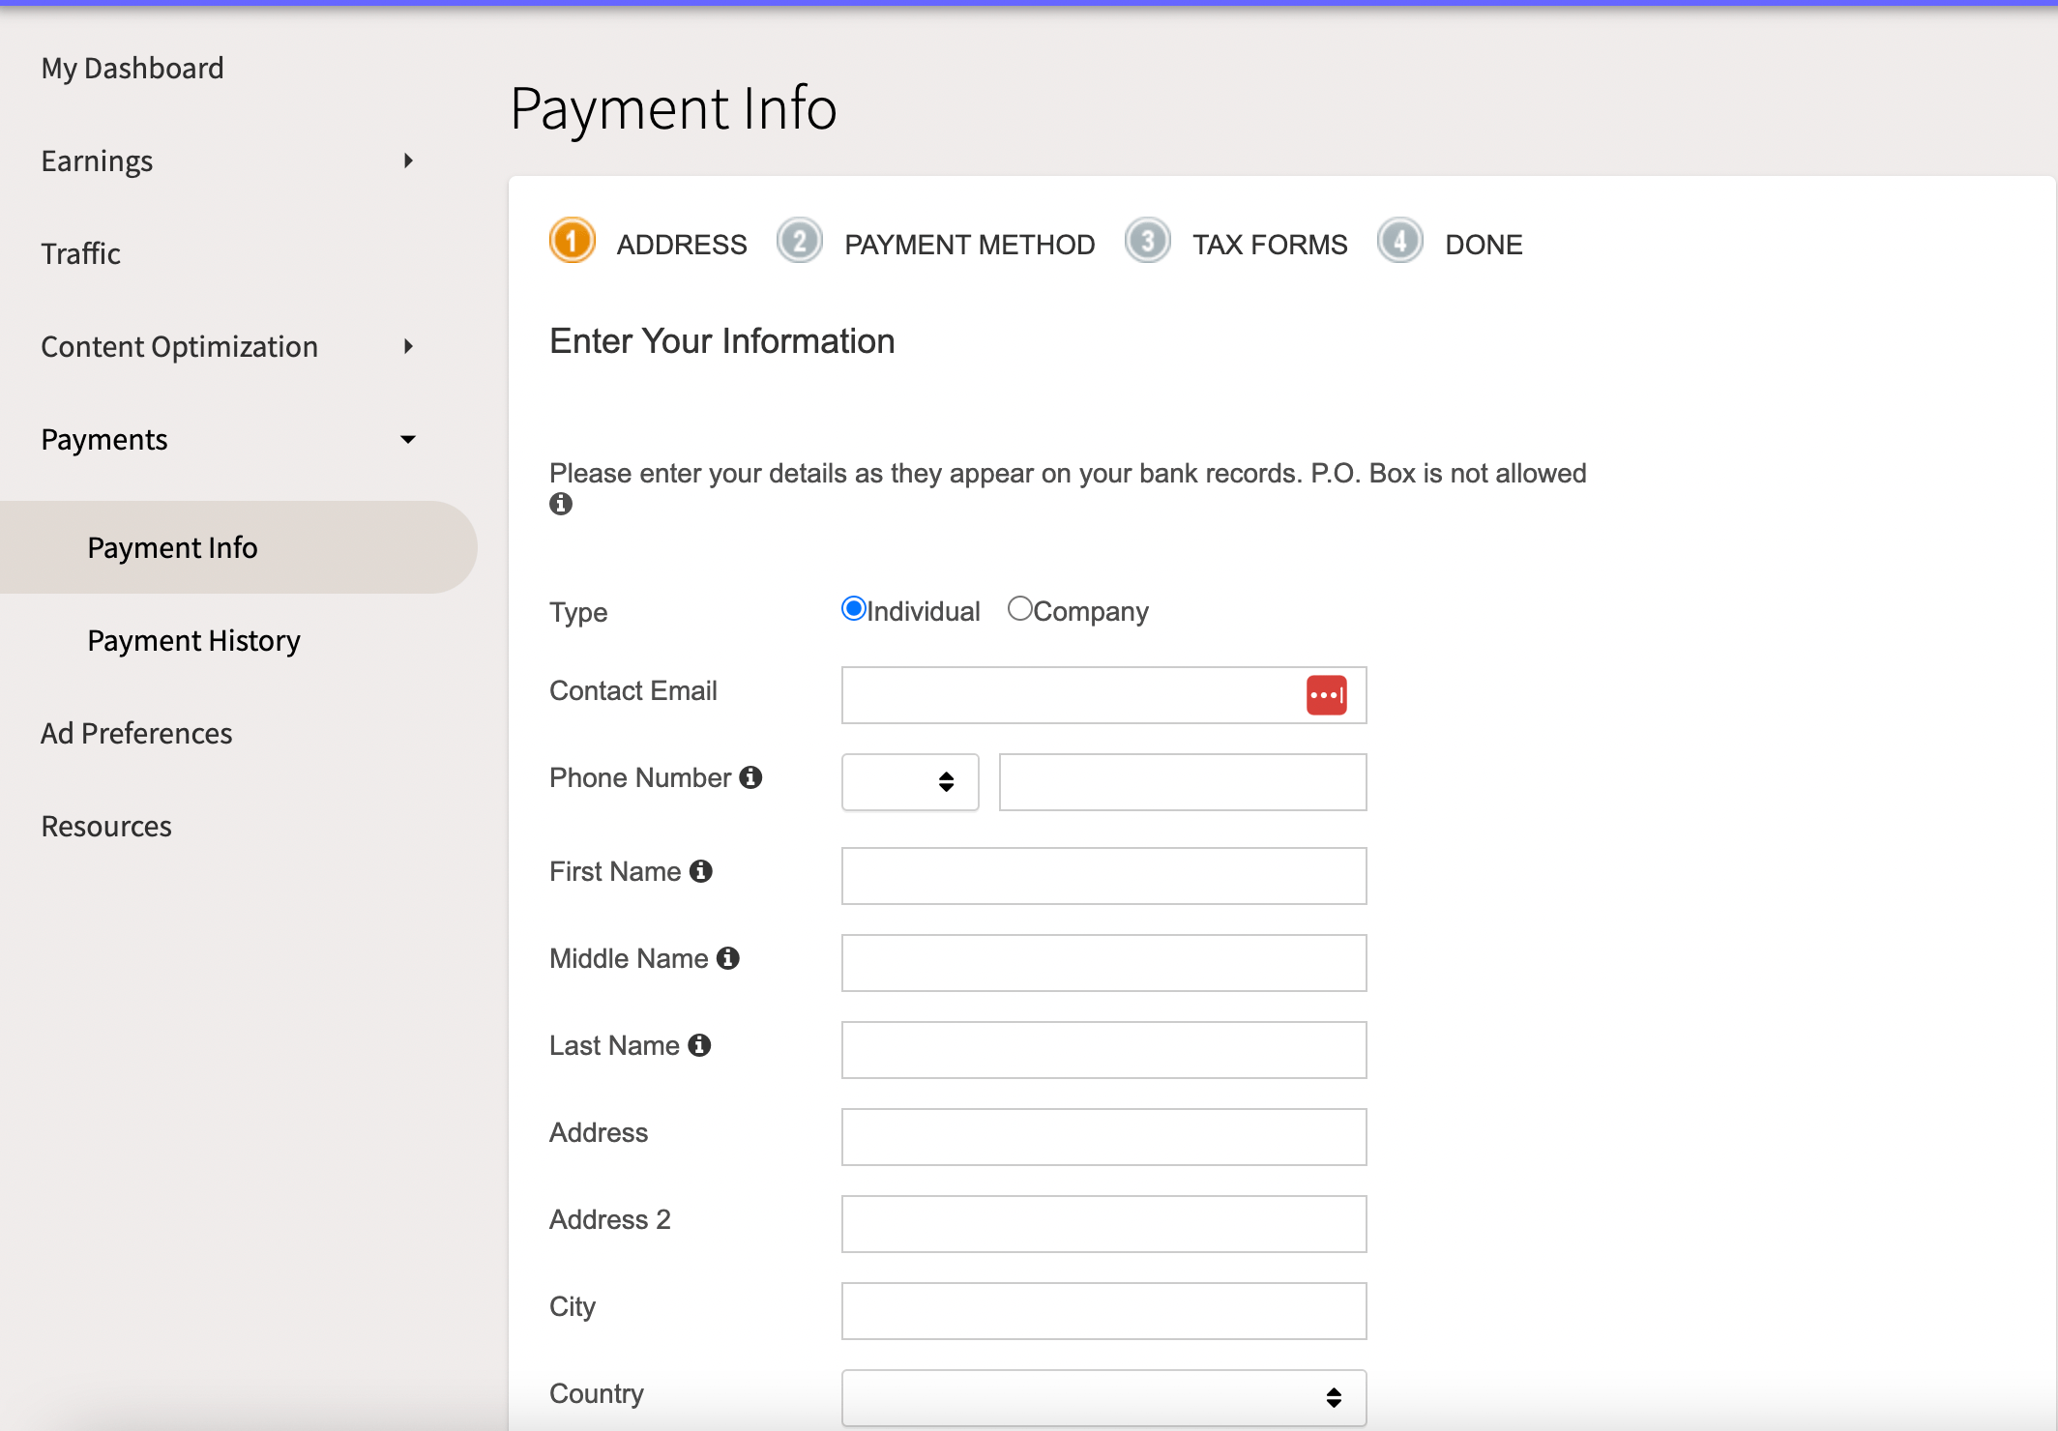Click inside the City input field
The height and width of the screenshot is (1431, 2058).
tap(1102, 1310)
